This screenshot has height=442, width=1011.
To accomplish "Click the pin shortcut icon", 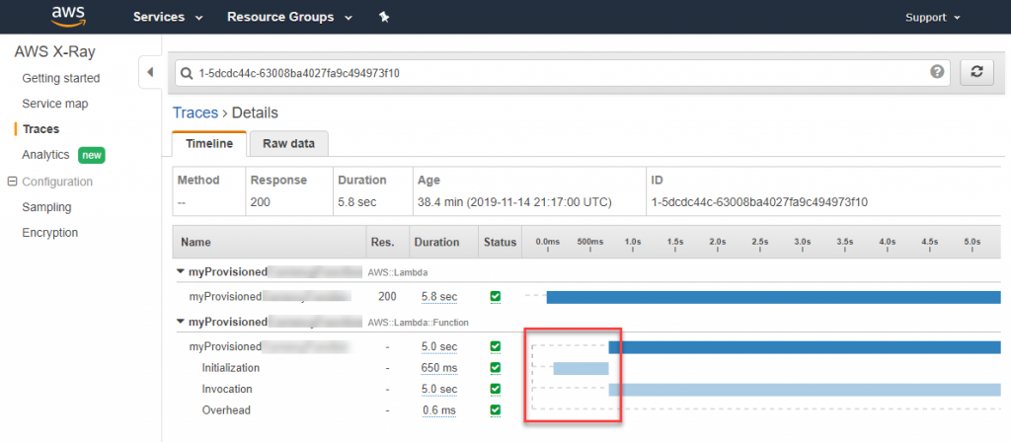I will pyautogui.click(x=384, y=18).
